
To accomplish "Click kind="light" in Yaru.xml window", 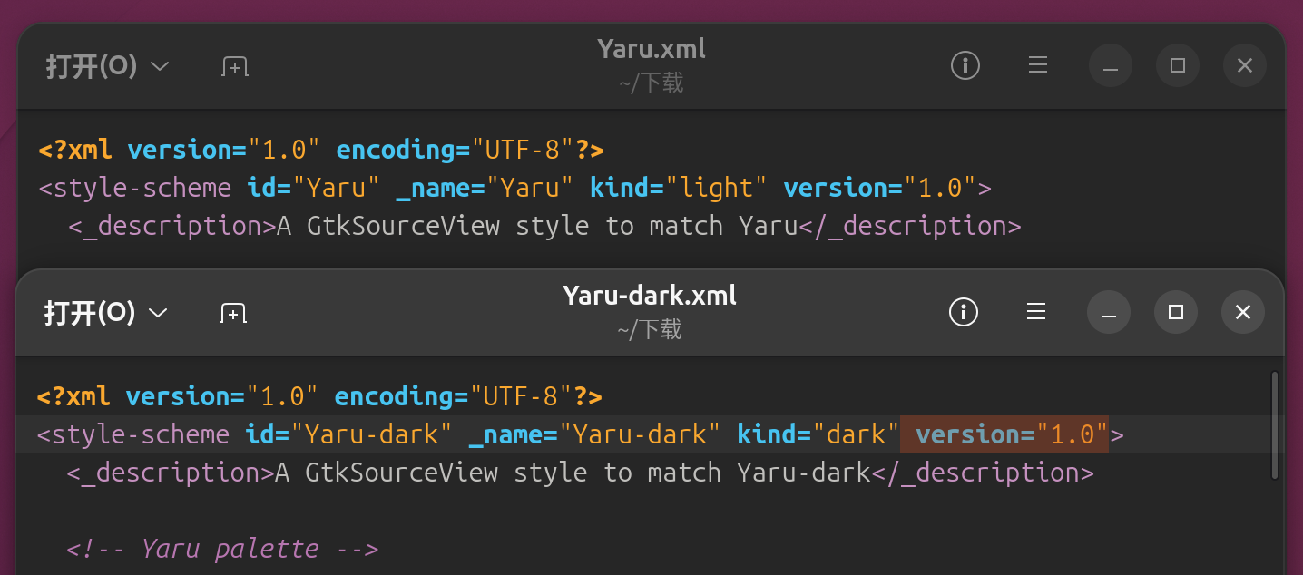I will click(678, 188).
